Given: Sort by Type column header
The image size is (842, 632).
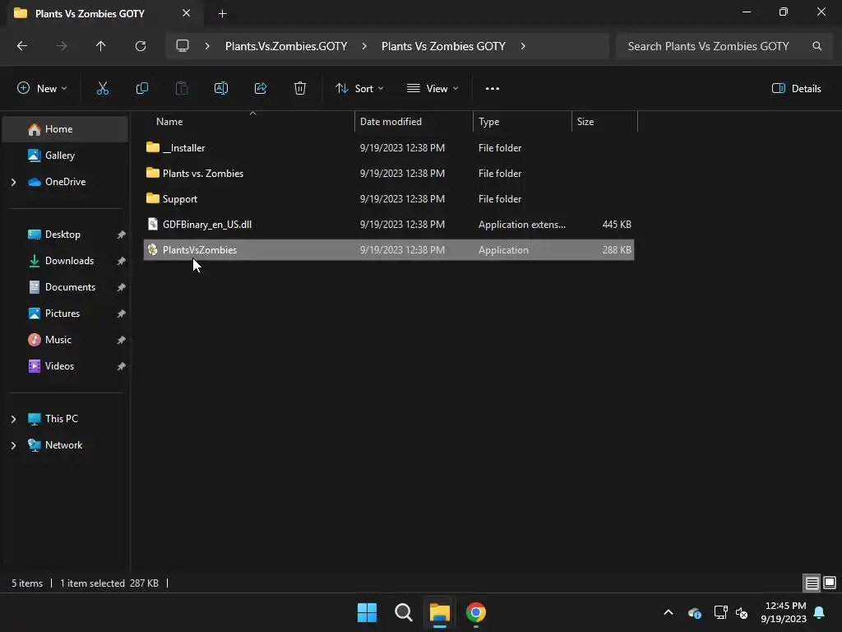Looking at the screenshot, I should [x=522, y=122].
